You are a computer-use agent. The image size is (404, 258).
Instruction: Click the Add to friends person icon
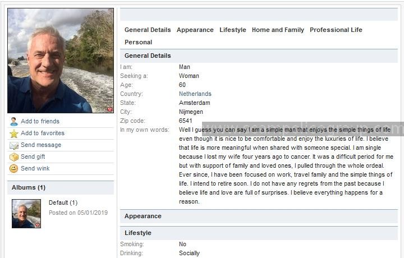(x=13, y=122)
